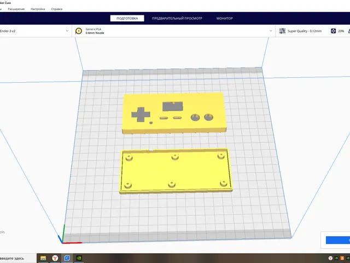Click the extruder 1 material icon
Image resolution: width=350 pixels, height=263 pixels.
79,31
